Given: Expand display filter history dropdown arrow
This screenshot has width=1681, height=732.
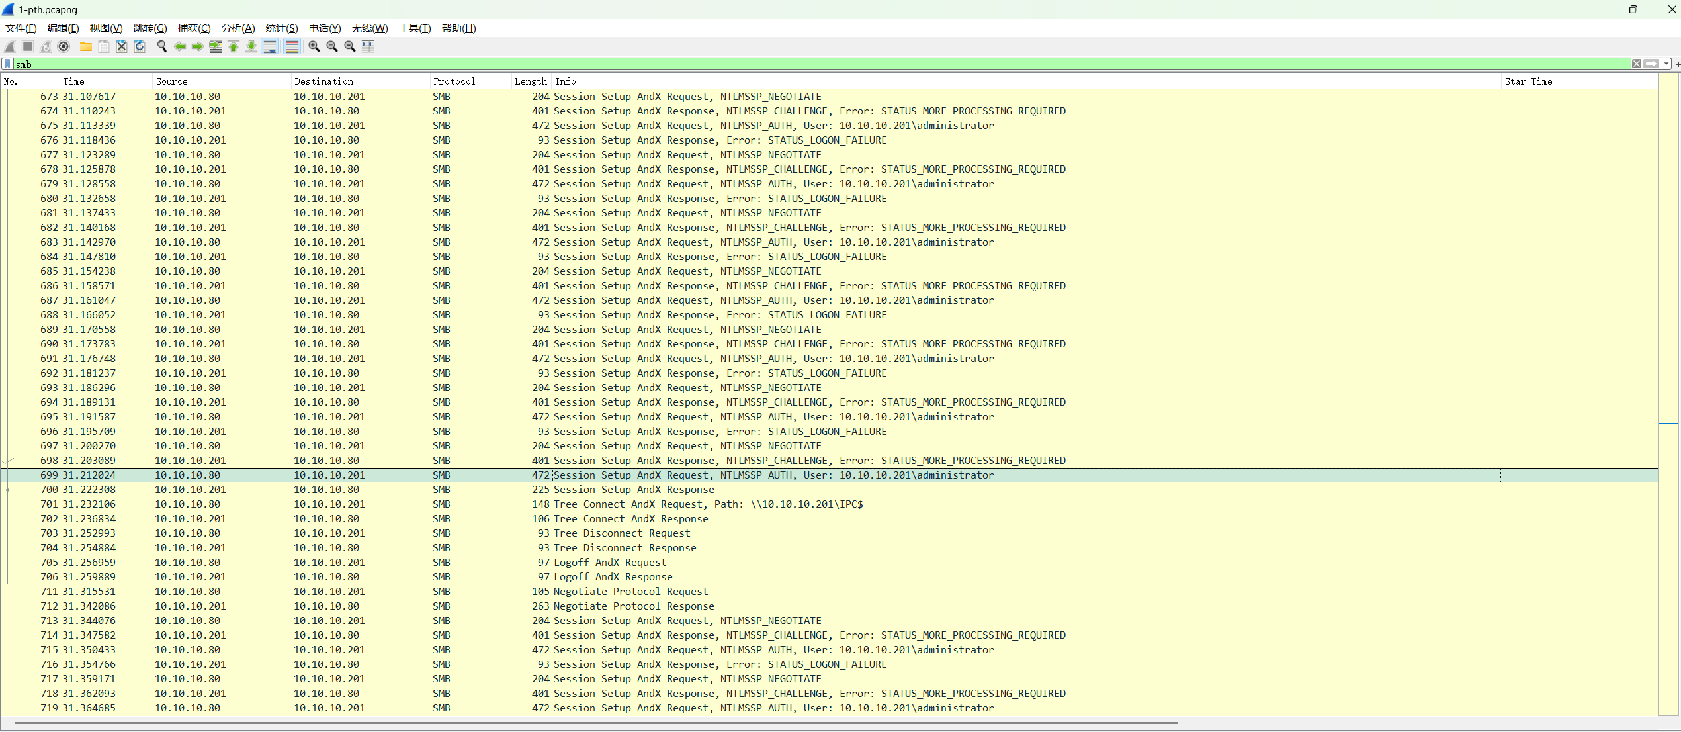Looking at the screenshot, I should (x=1666, y=64).
